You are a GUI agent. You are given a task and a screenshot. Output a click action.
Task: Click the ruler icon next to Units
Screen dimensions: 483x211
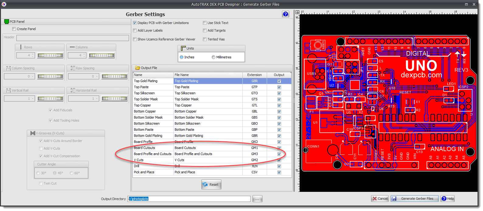183,48
